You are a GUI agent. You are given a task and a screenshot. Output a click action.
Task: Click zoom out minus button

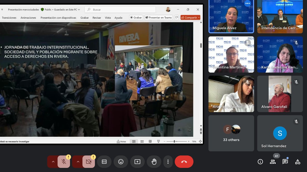tap(164, 141)
